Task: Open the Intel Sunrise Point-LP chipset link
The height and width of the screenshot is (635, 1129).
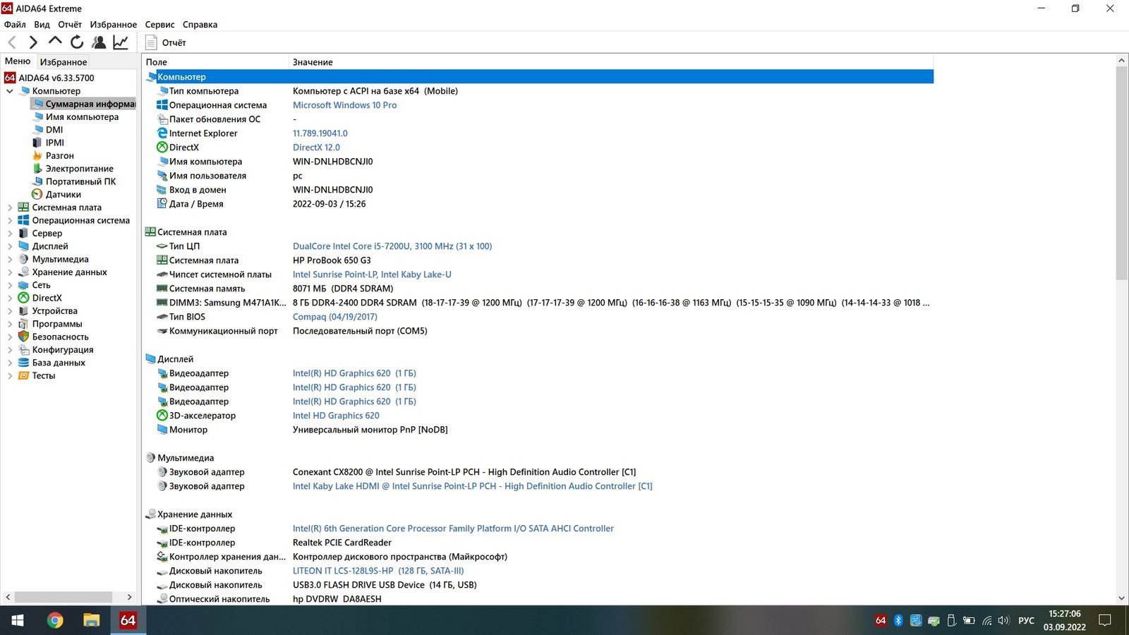Action: pyautogui.click(x=372, y=274)
